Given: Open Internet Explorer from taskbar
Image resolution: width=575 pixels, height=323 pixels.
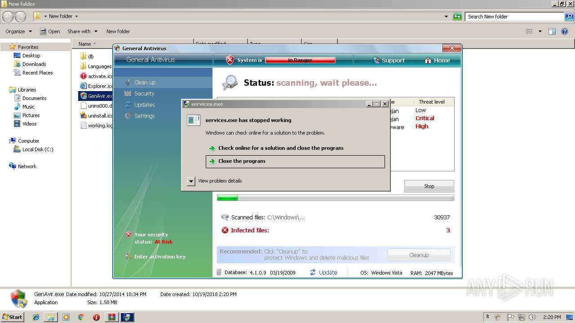Looking at the screenshot, I should pos(36,317).
